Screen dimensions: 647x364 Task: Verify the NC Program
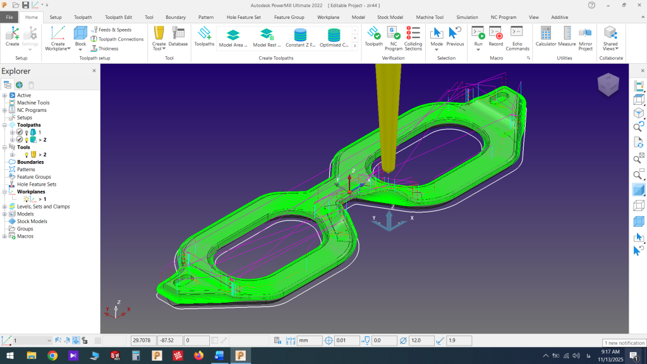393,39
